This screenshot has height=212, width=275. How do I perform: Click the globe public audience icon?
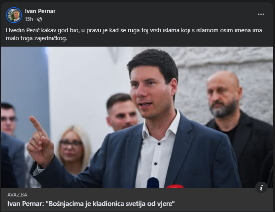click(40, 19)
